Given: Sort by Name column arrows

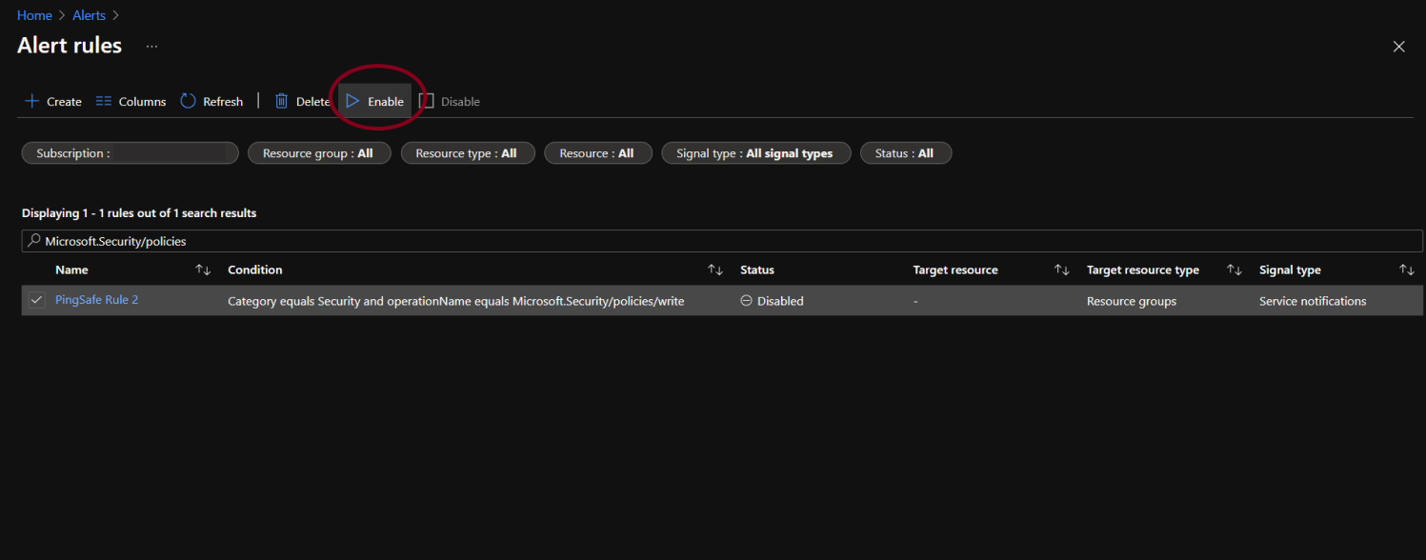Looking at the screenshot, I should click(202, 270).
